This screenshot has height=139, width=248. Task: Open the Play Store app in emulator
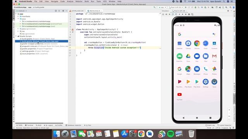[197, 81]
